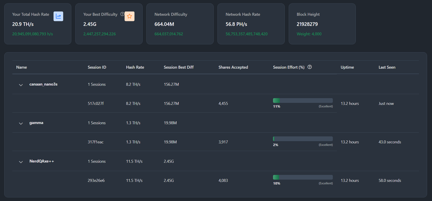This screenshot has height=201, width=432.
Task: Click the Your Total Hash Rate card label
Action: pos(31,15)
